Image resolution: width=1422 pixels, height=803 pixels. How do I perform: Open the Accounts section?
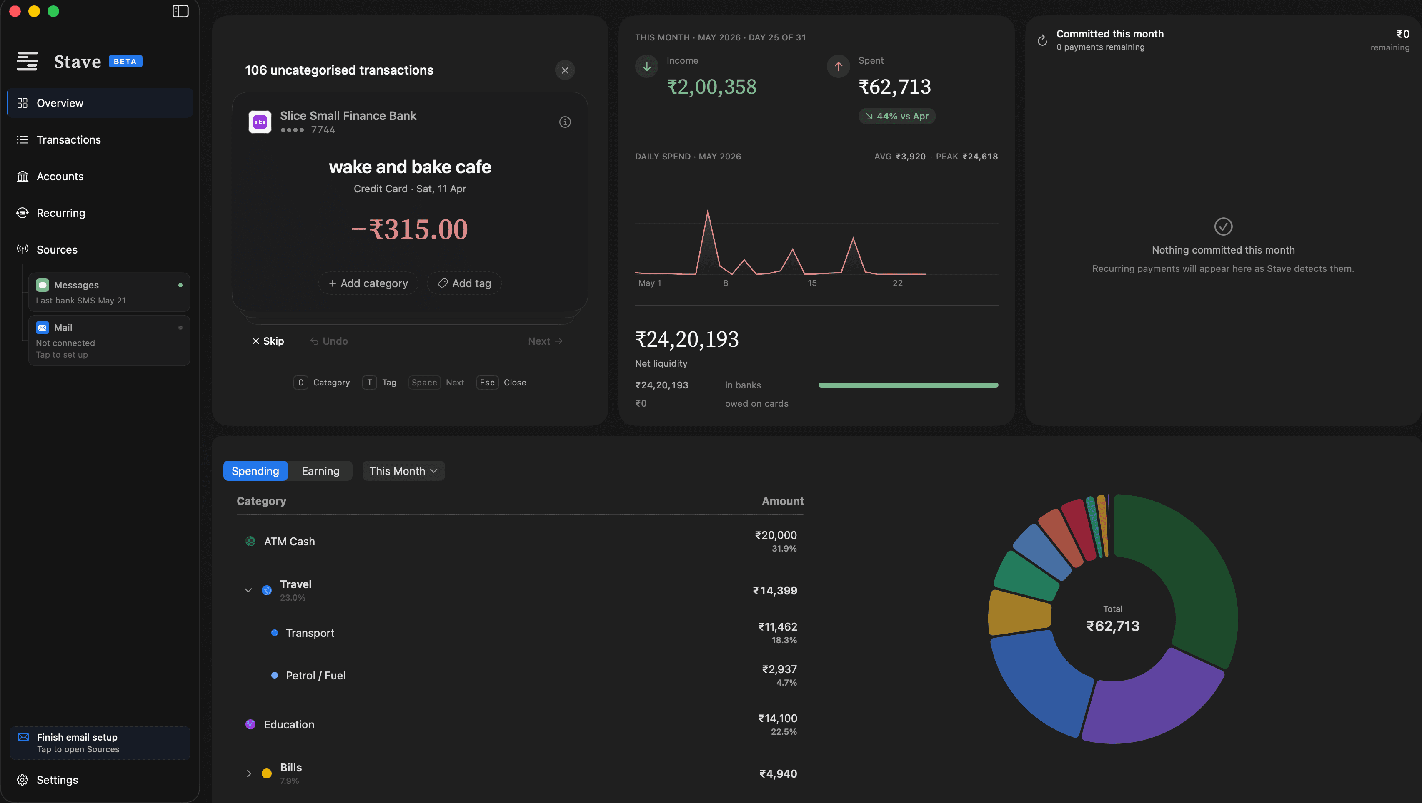pos(100,177)
